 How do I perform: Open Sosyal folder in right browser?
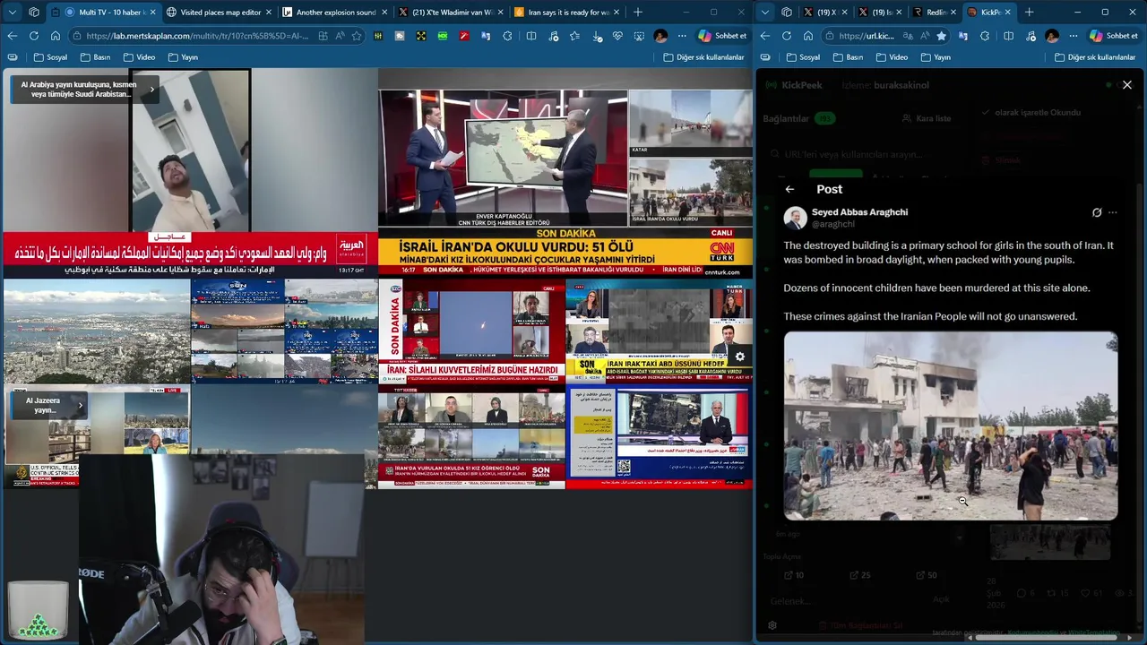[x=802, y=57]
